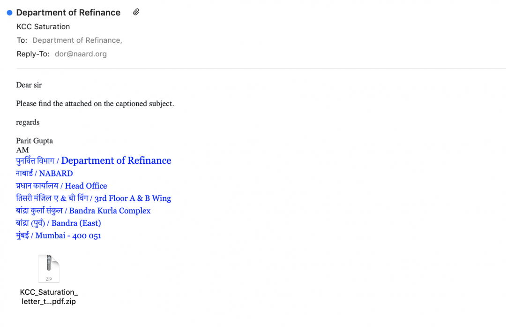The height and width of the screenshot is (335, 506).
Task: Click the dor@naard.org reply-to address
Action: coord(81,54)
